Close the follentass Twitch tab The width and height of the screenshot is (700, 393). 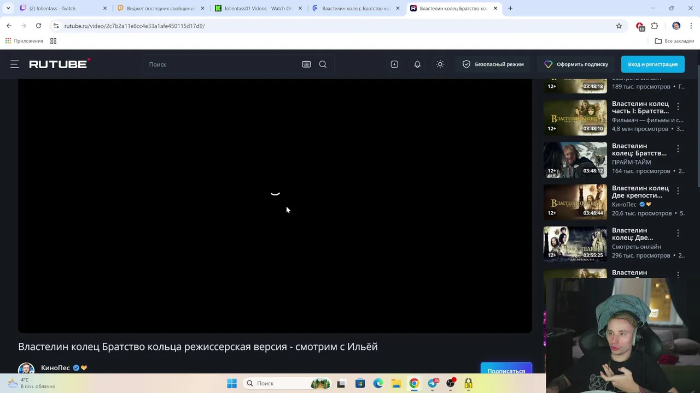[104, 8]
